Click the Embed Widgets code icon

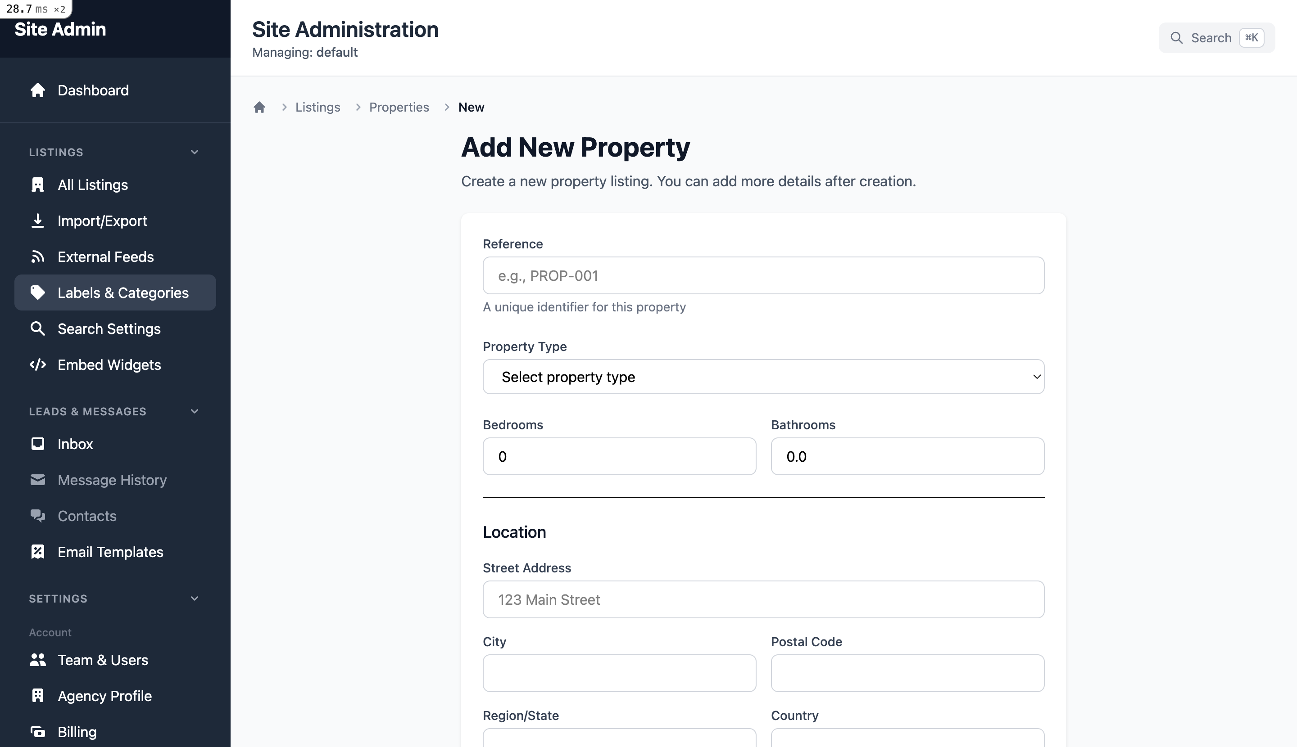(38, 365)
